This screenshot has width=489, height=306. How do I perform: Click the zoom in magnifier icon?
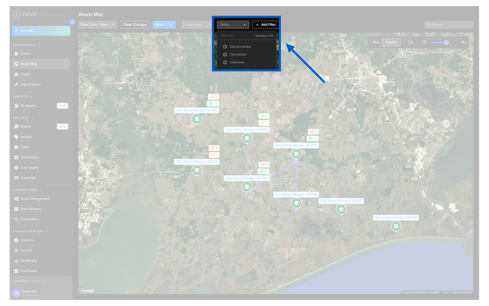[463, 42]
